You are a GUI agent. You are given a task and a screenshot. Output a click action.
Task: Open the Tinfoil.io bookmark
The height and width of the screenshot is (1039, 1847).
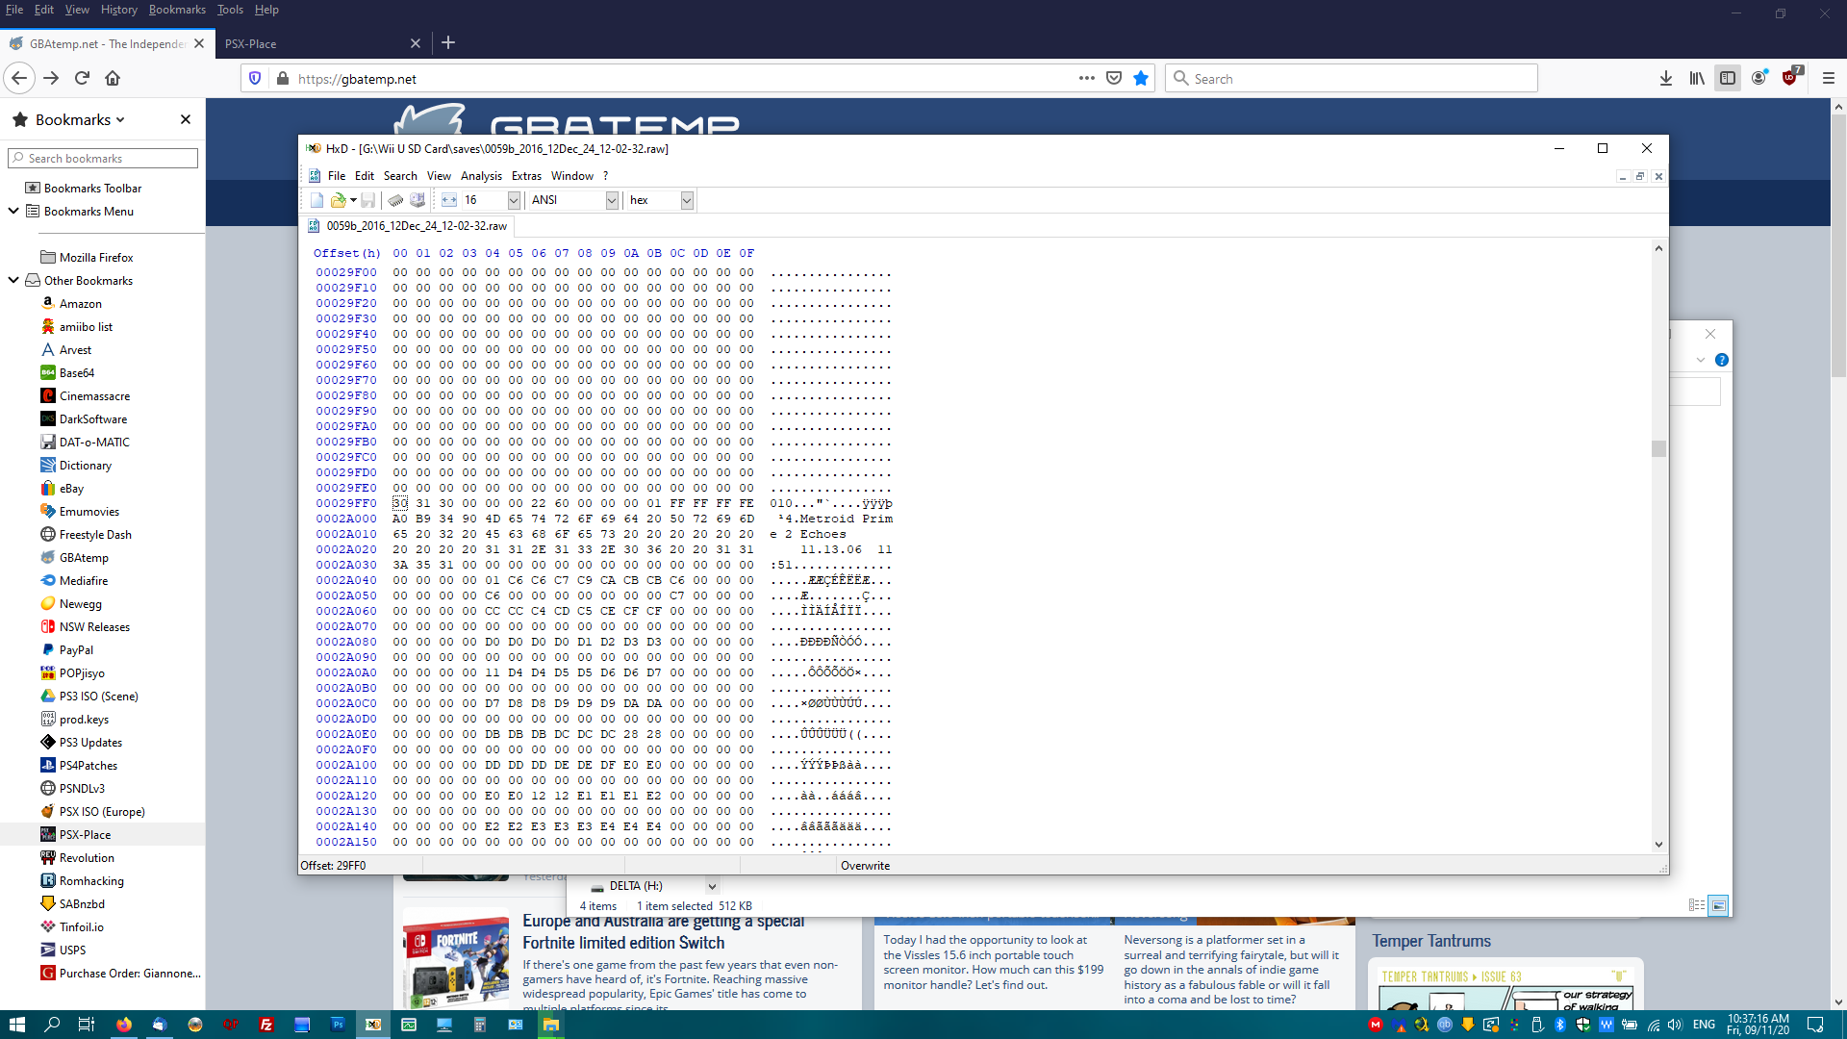point(81,927)
